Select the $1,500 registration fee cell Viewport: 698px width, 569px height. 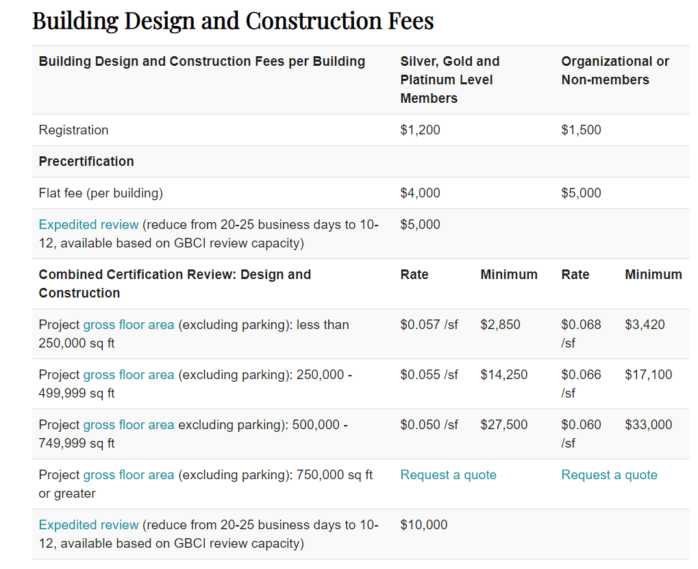[581, 130]
